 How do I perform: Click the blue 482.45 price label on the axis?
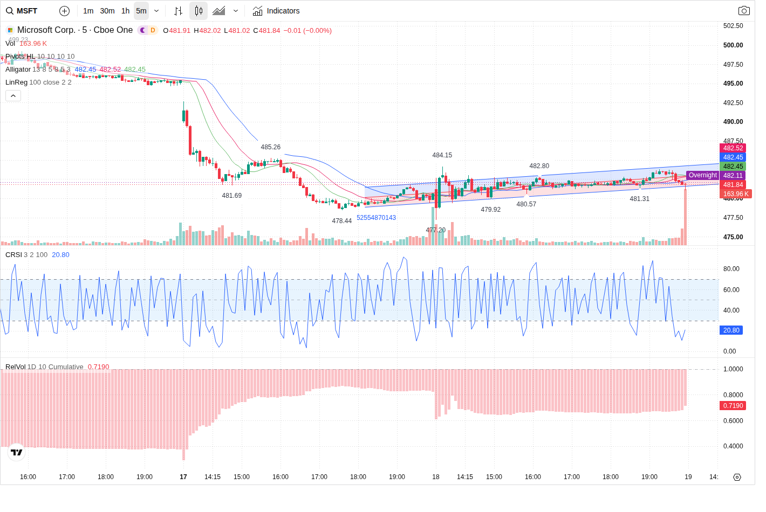(733, 157)
